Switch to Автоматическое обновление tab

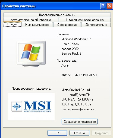(31, 20)
